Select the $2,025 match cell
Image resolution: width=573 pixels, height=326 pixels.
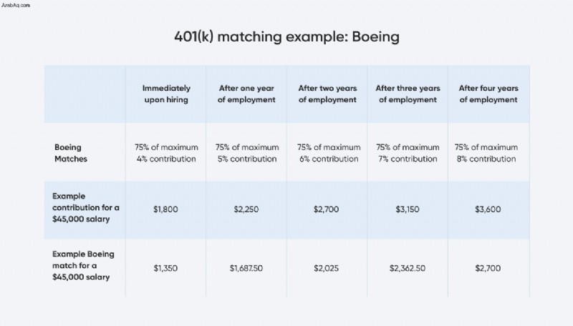(327, 268)
